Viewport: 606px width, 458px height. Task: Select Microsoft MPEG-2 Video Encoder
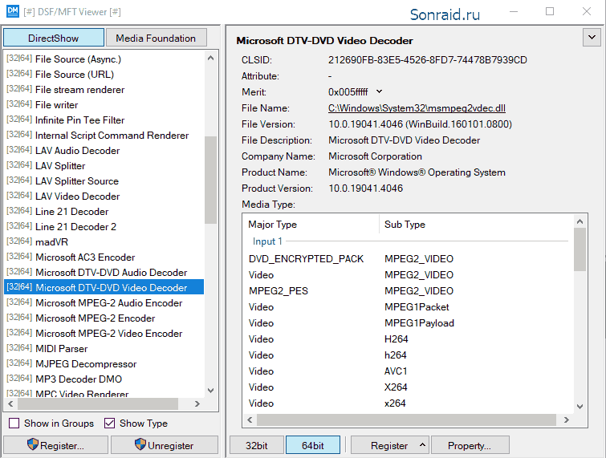(104, 334)
